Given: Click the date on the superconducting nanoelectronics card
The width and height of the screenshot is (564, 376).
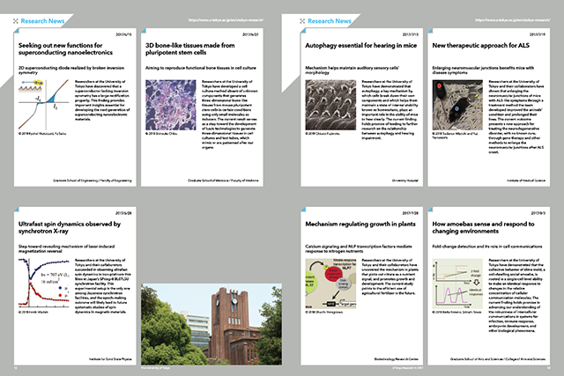Looking at the screenshot, I should (x=123, y=34).
